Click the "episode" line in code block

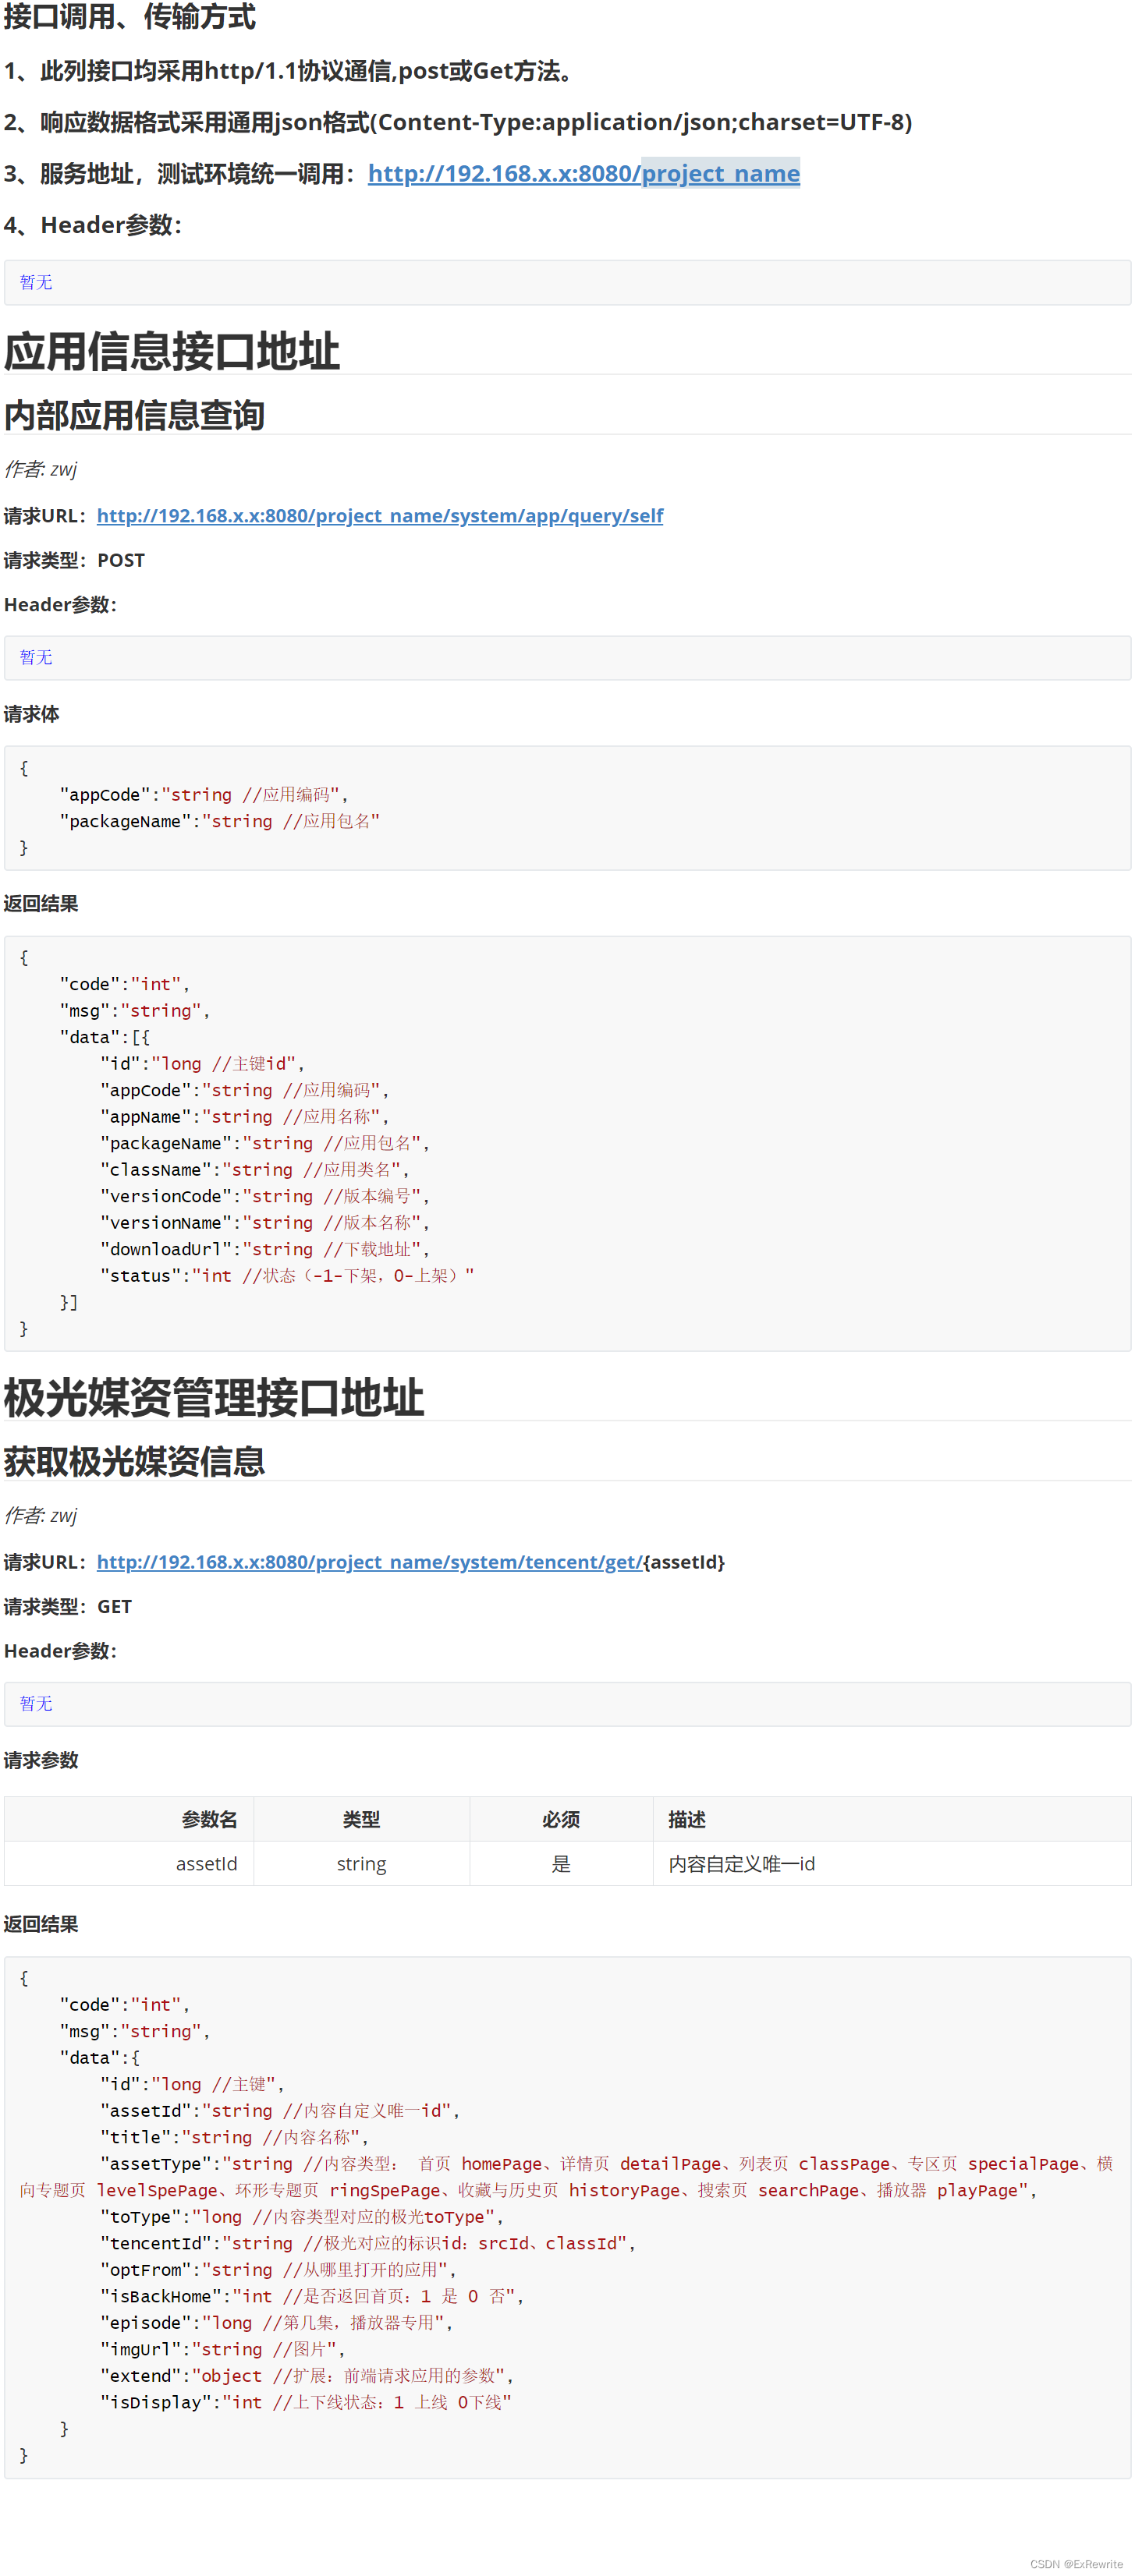(276, 2323)
